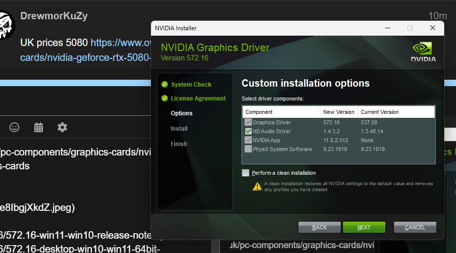Click the New Version column header
The width and height of the screenshot is (456, 253).
tap(339, 112)
